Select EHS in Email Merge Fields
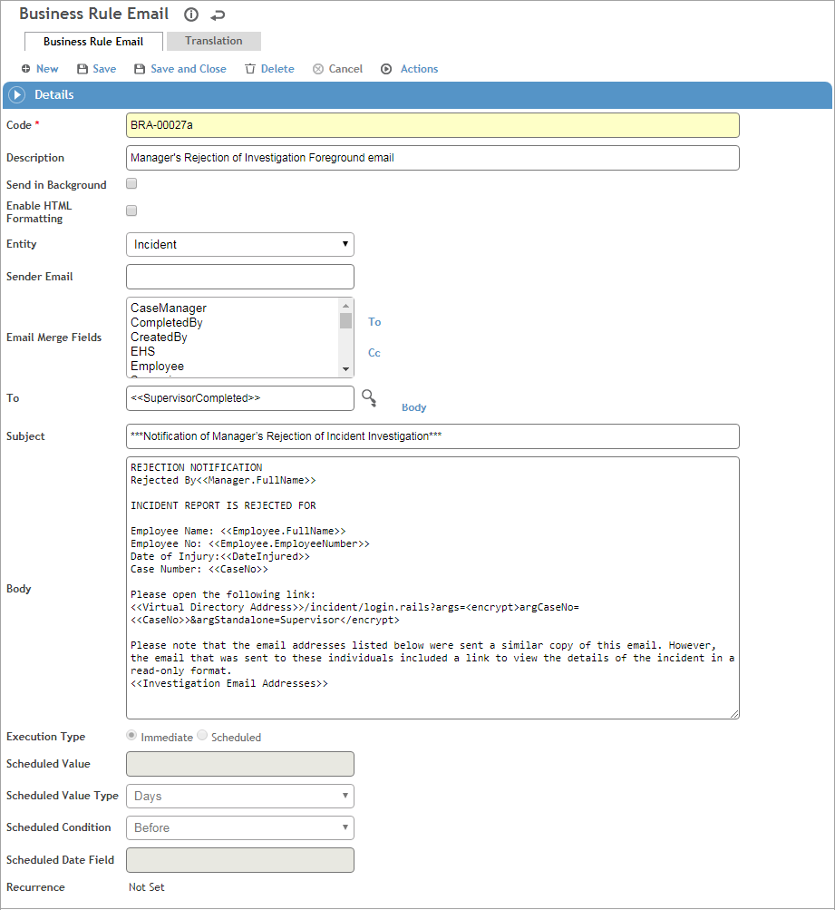835x910 pixels. click(142, 352)
